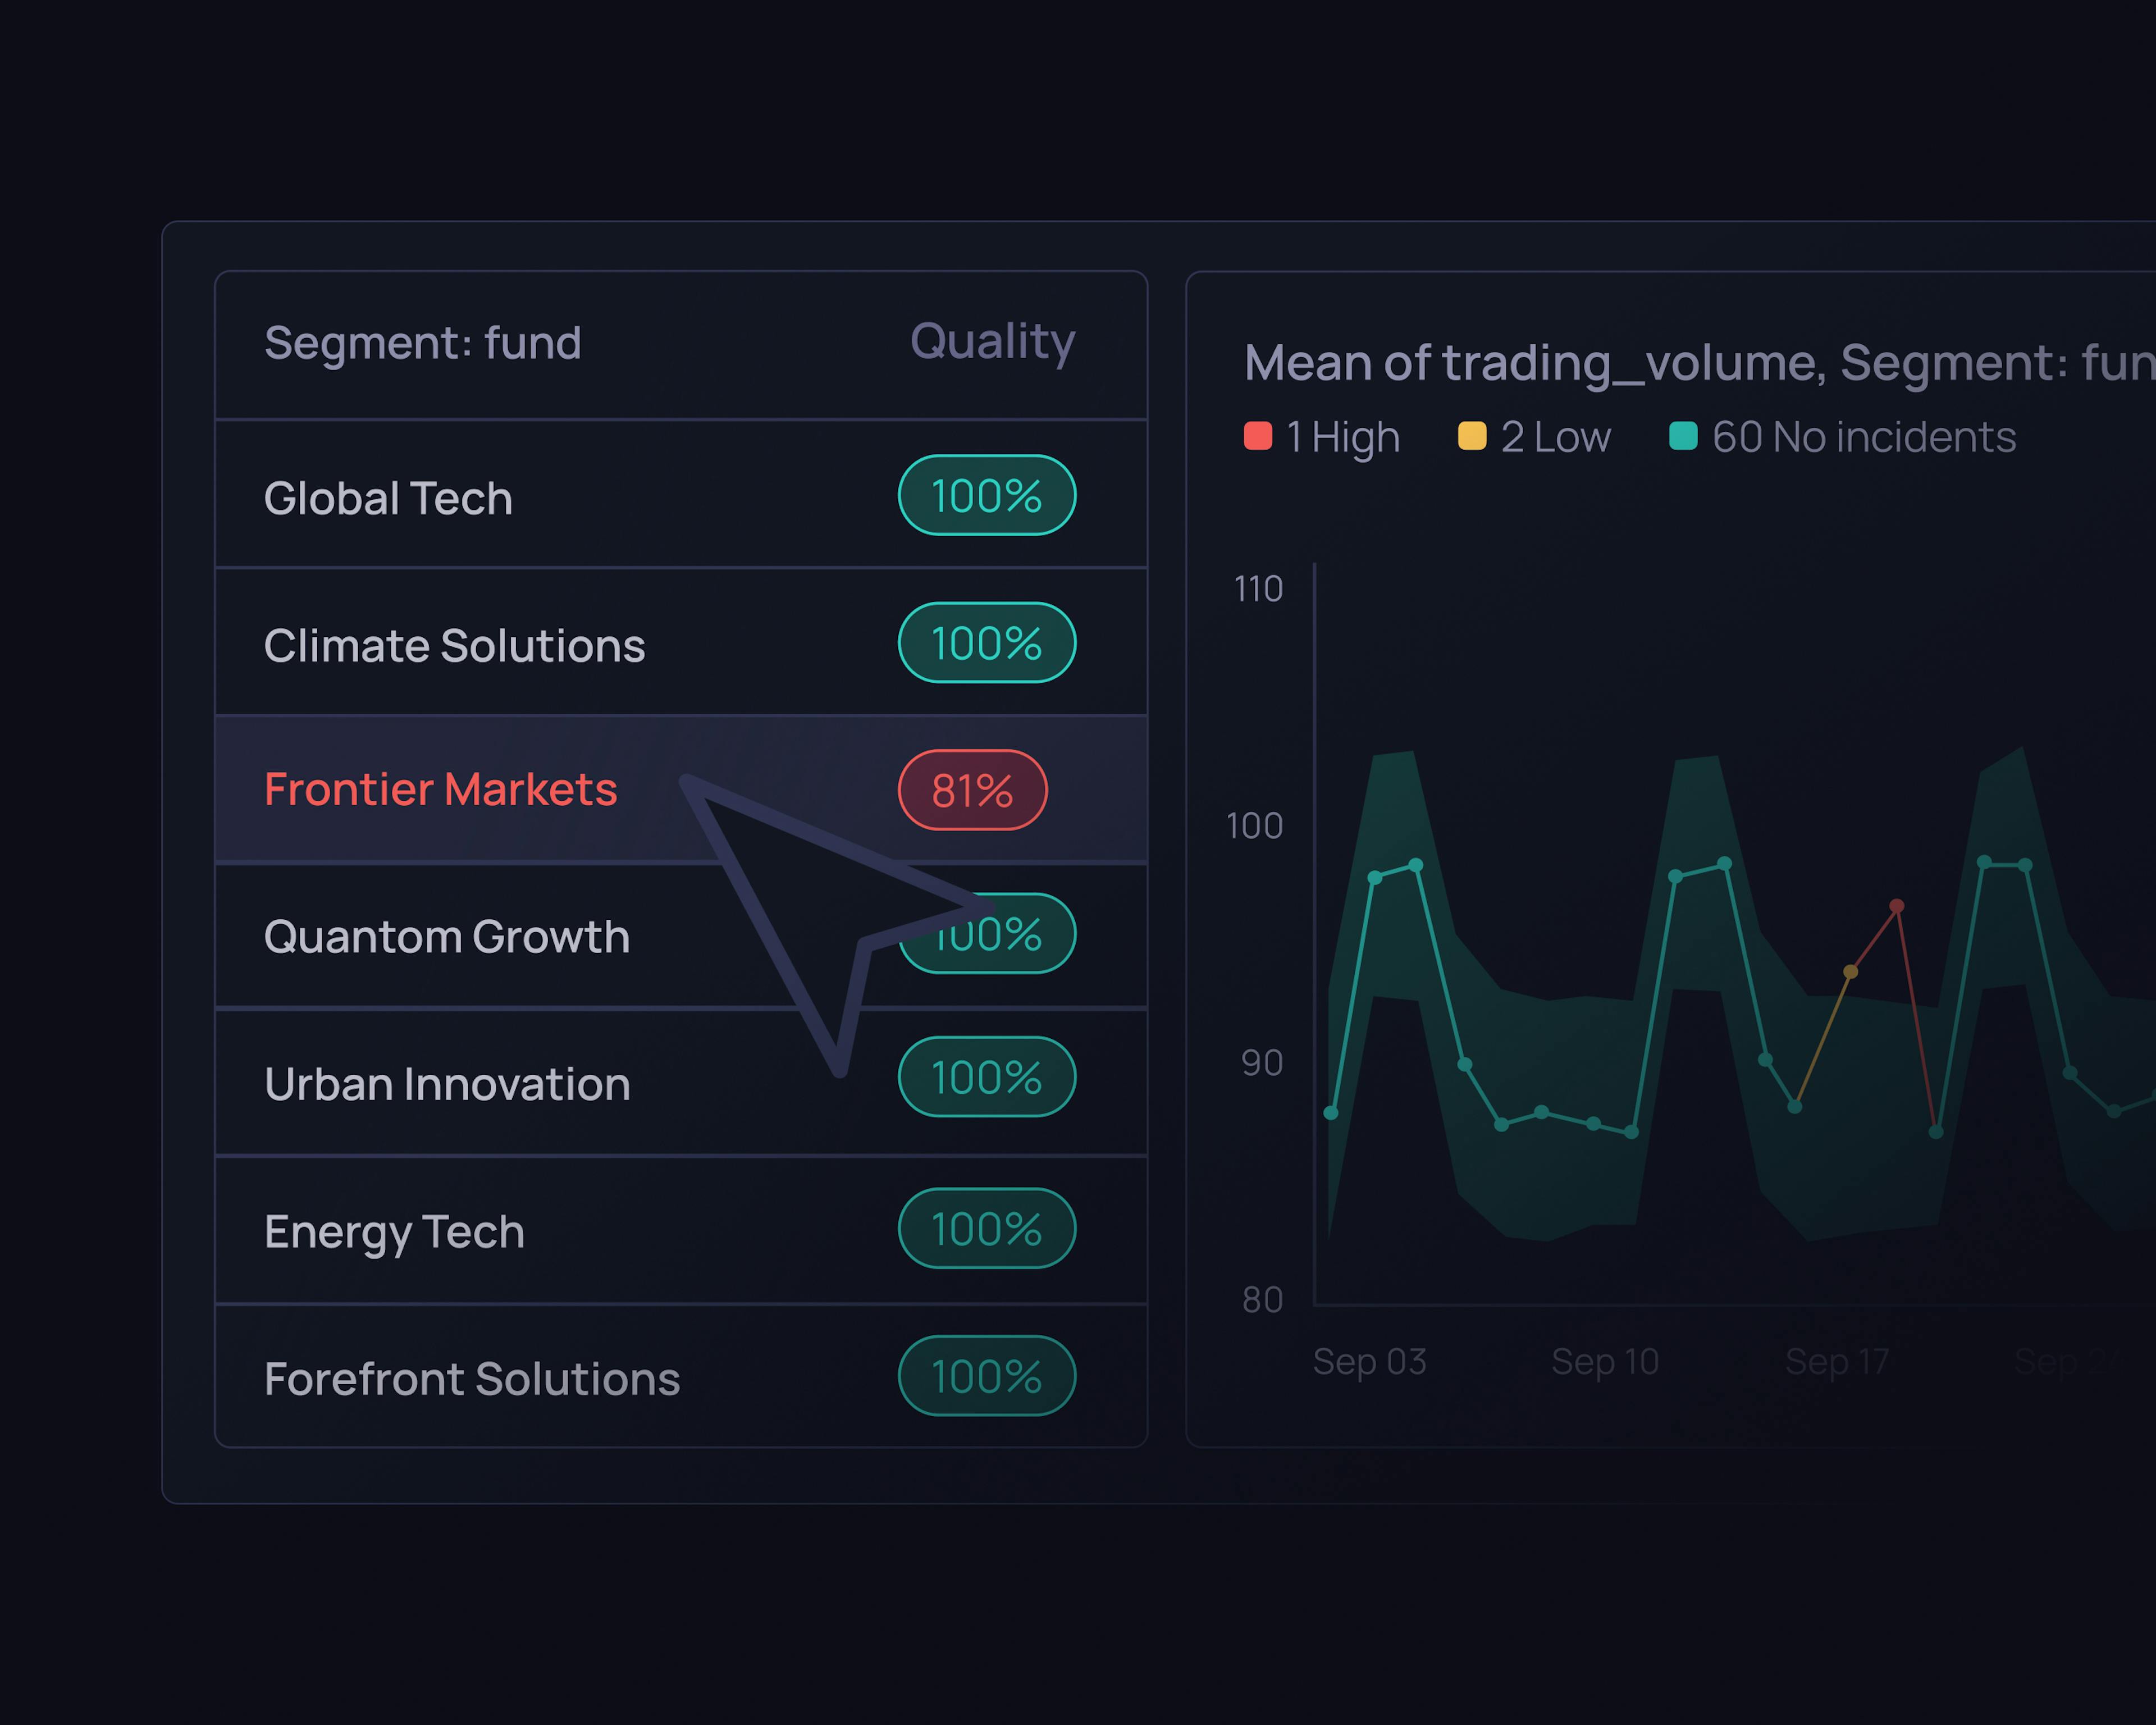Select the Quantom Growth fund row
Screen dimensions: 2156x1725
446,937
